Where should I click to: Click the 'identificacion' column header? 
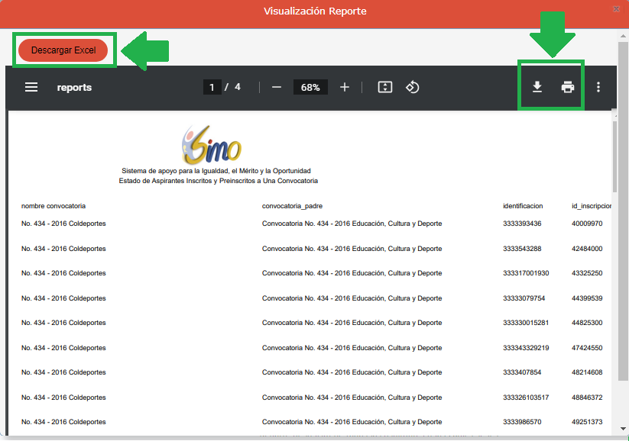pos(523,206)
